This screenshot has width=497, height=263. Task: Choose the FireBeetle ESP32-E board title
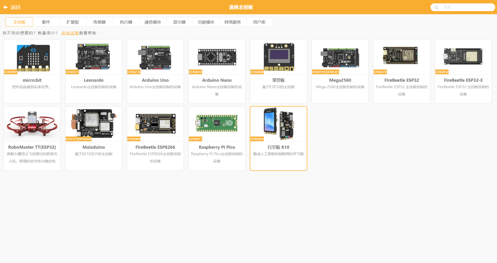click(x=463, y=80)
